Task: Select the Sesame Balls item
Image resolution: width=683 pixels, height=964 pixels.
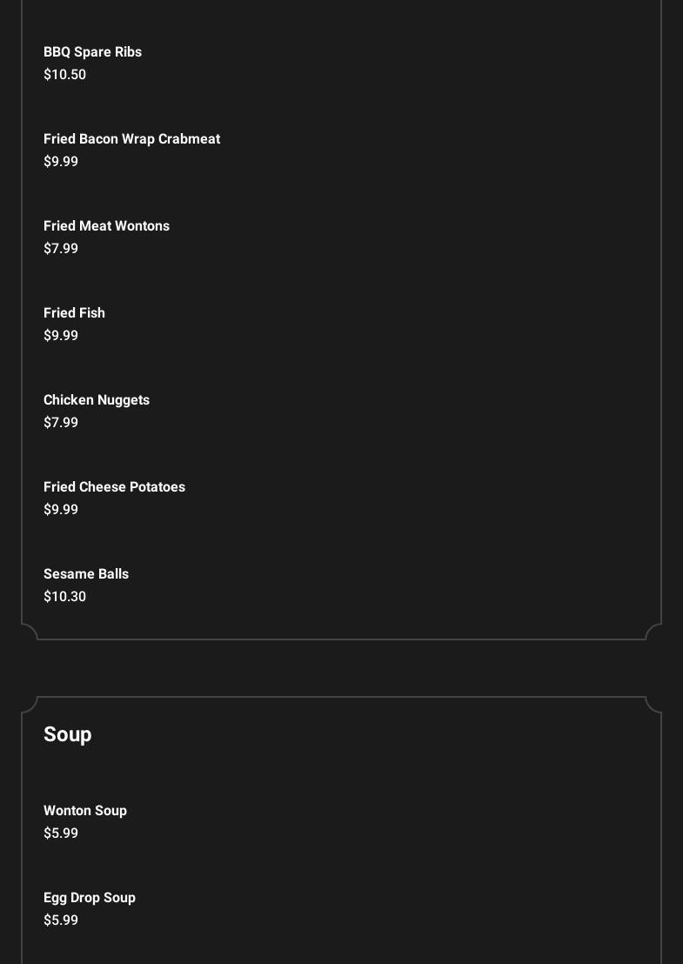Action: coord(86,574)
